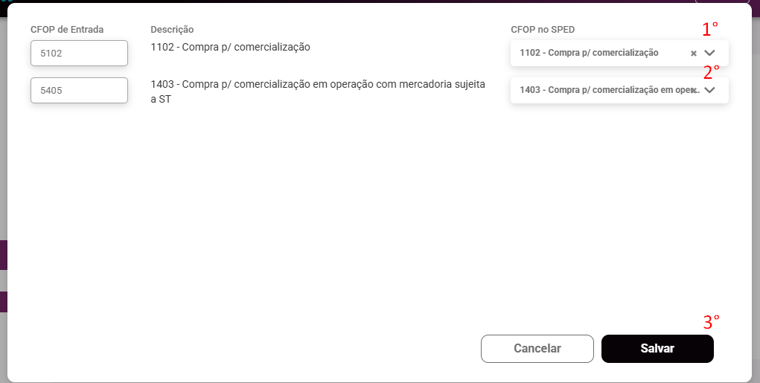Click the Salvar button
This screenshot has width=760, height=383.
(x=657, y=348)
